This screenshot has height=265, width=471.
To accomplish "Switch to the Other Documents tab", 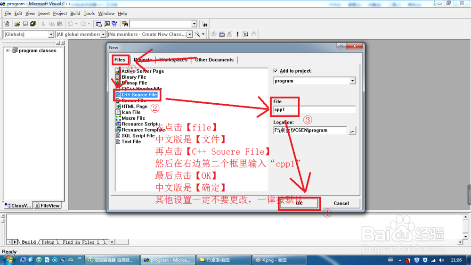I will click(214, 59).
